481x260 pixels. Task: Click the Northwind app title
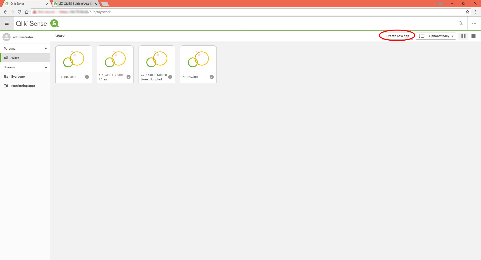[x=190, y=77]
